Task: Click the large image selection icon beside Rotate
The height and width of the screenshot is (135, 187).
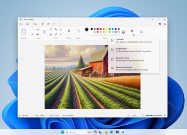Action: pyautogui.click(x=44, y=32)
